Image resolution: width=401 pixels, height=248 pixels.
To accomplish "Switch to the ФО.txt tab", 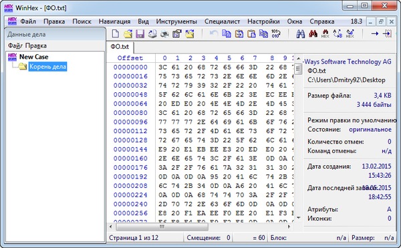I will click(120, 47).
